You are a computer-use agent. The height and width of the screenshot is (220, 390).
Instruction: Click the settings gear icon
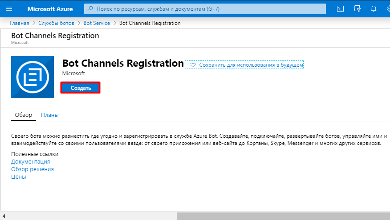[x=389, y=9]
